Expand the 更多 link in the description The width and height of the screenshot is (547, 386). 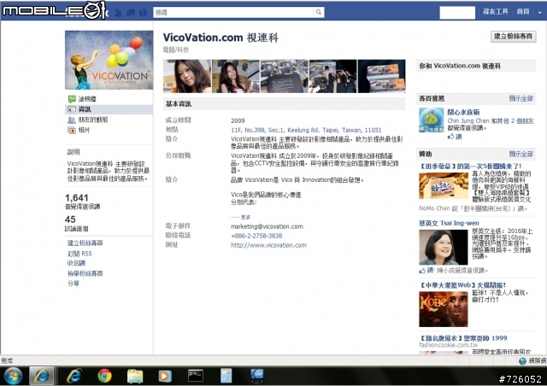tap(245, 217)
